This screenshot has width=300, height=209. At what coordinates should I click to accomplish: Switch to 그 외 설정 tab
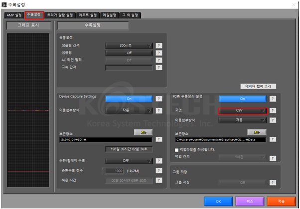point(130,15)
